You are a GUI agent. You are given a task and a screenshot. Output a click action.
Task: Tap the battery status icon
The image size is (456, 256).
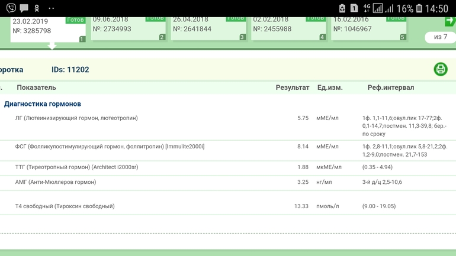coord(419,8)
